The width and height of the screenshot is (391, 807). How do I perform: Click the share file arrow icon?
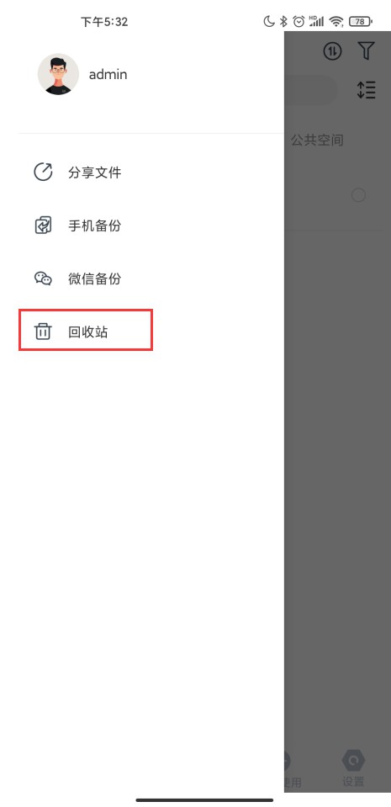pyautogui.click(x=43, y=172)
